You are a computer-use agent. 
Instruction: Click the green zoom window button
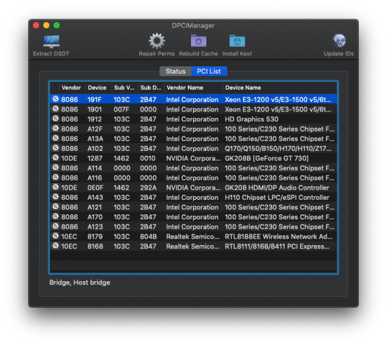[x=57, y=25]
